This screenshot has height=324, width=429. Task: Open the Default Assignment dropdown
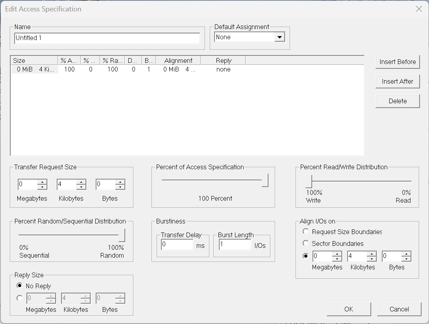pyautogui.click(x=279, y=37)
